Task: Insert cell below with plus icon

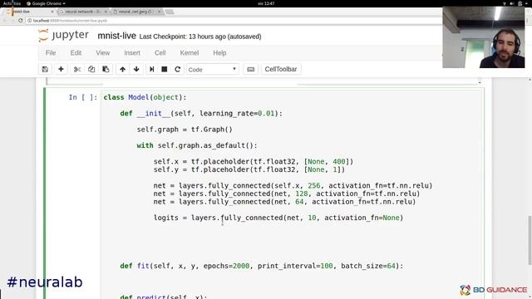Action: [61, 69]
